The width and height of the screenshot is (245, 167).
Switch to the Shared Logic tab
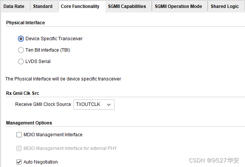click(225, 6)
